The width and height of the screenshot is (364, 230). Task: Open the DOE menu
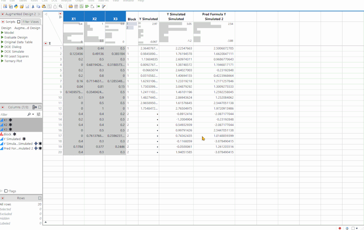[x=54, y=1]
